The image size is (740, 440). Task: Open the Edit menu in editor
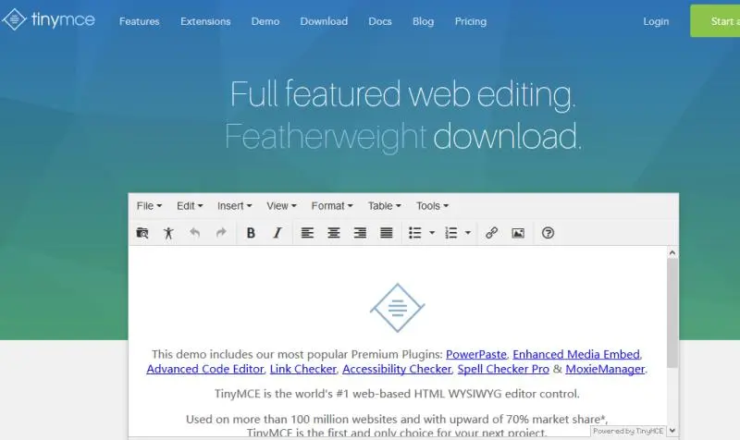click(x=190, y=206)
